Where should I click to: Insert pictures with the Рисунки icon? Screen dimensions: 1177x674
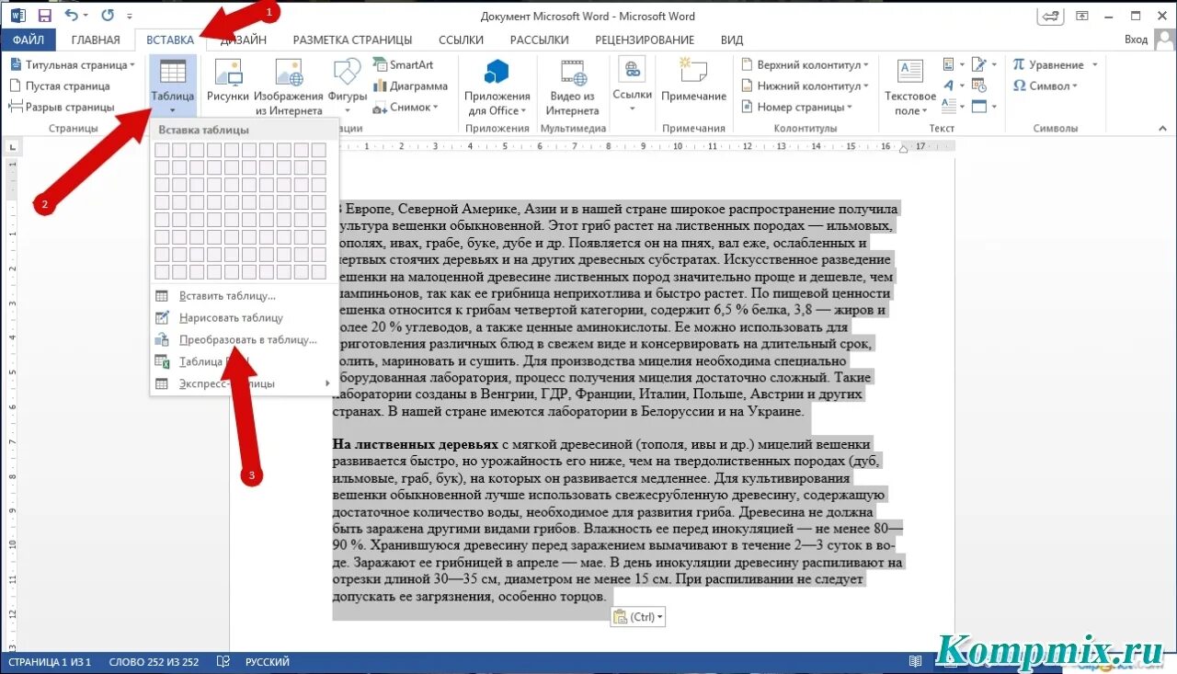(228, 81)
